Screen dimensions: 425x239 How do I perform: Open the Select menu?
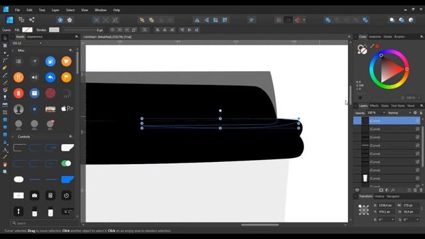[x=70, y=10]
